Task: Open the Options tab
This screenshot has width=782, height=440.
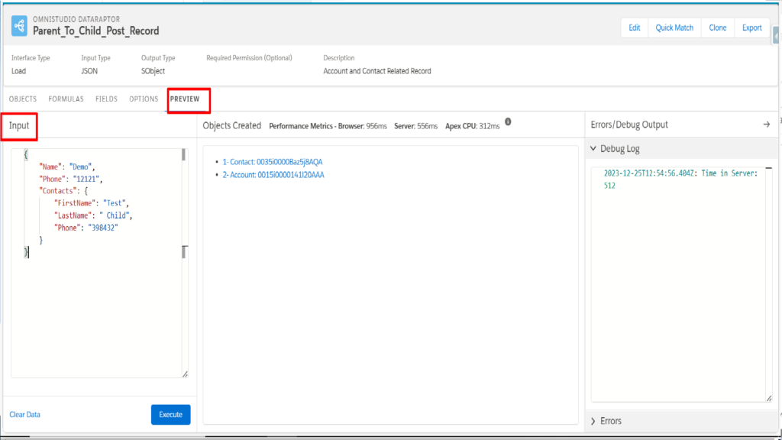Action: (x=144, y=99)
